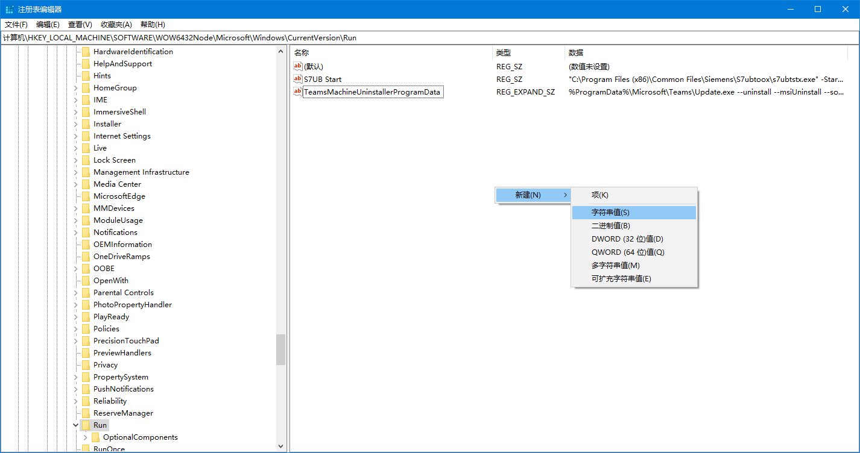The height and width of the screenshot is (453, 860).
Task: Select 字符串值(S) new string value
Action: 634,213
